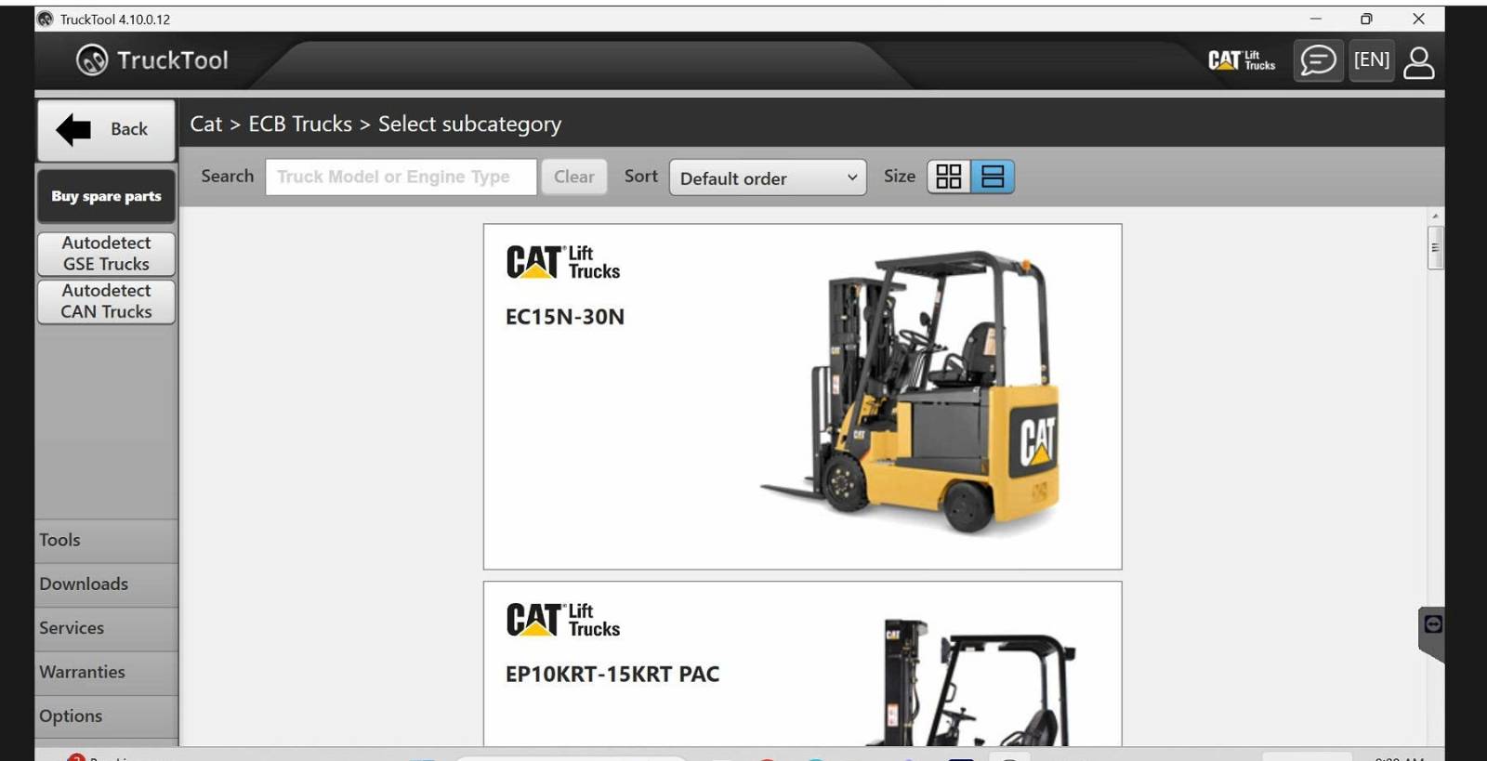Click the EP10KRT-15KRT PAC model name
This screenshot has width=1487, height=761.
[x=612, y=675]
